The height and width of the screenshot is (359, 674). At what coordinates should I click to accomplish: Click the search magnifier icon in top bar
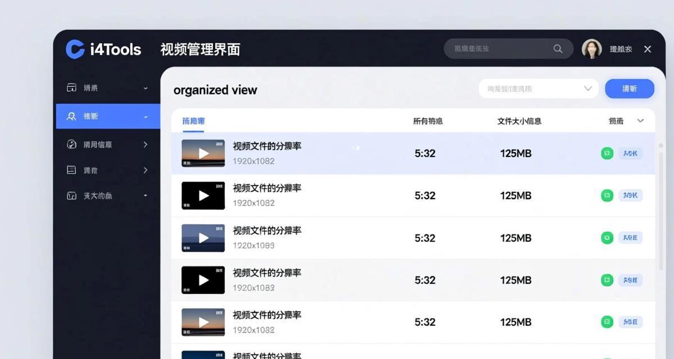coord(558,49)
